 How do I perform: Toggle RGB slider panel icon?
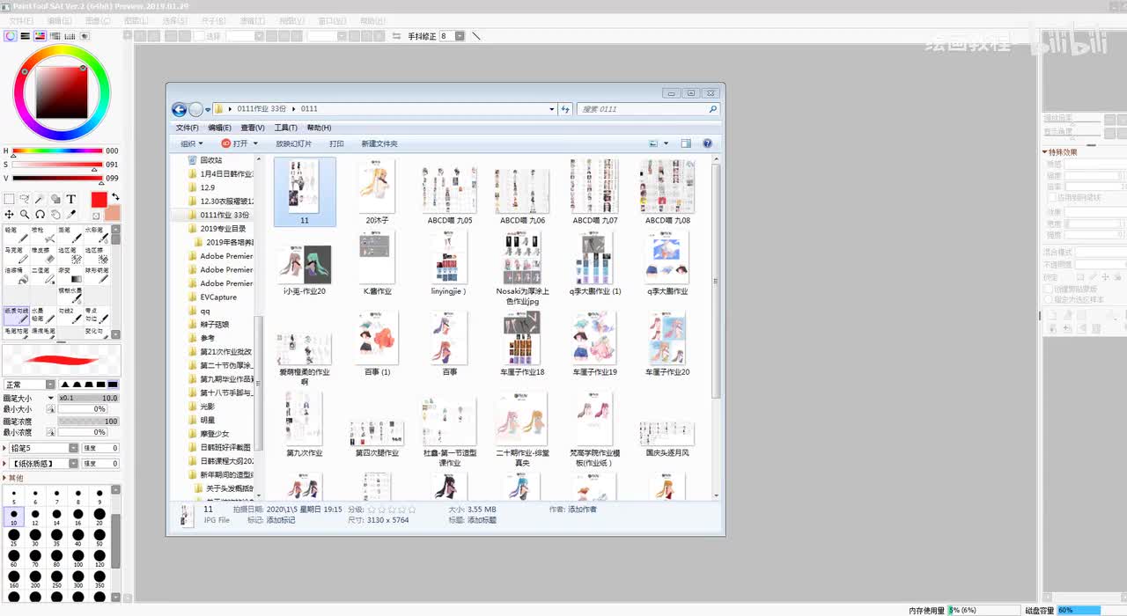(25, 36)
